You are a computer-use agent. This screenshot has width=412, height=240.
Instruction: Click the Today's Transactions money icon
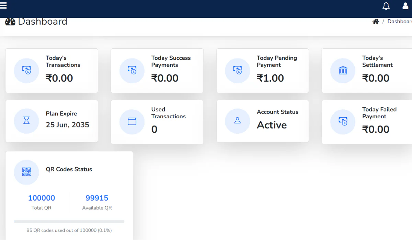pos(26,71)
